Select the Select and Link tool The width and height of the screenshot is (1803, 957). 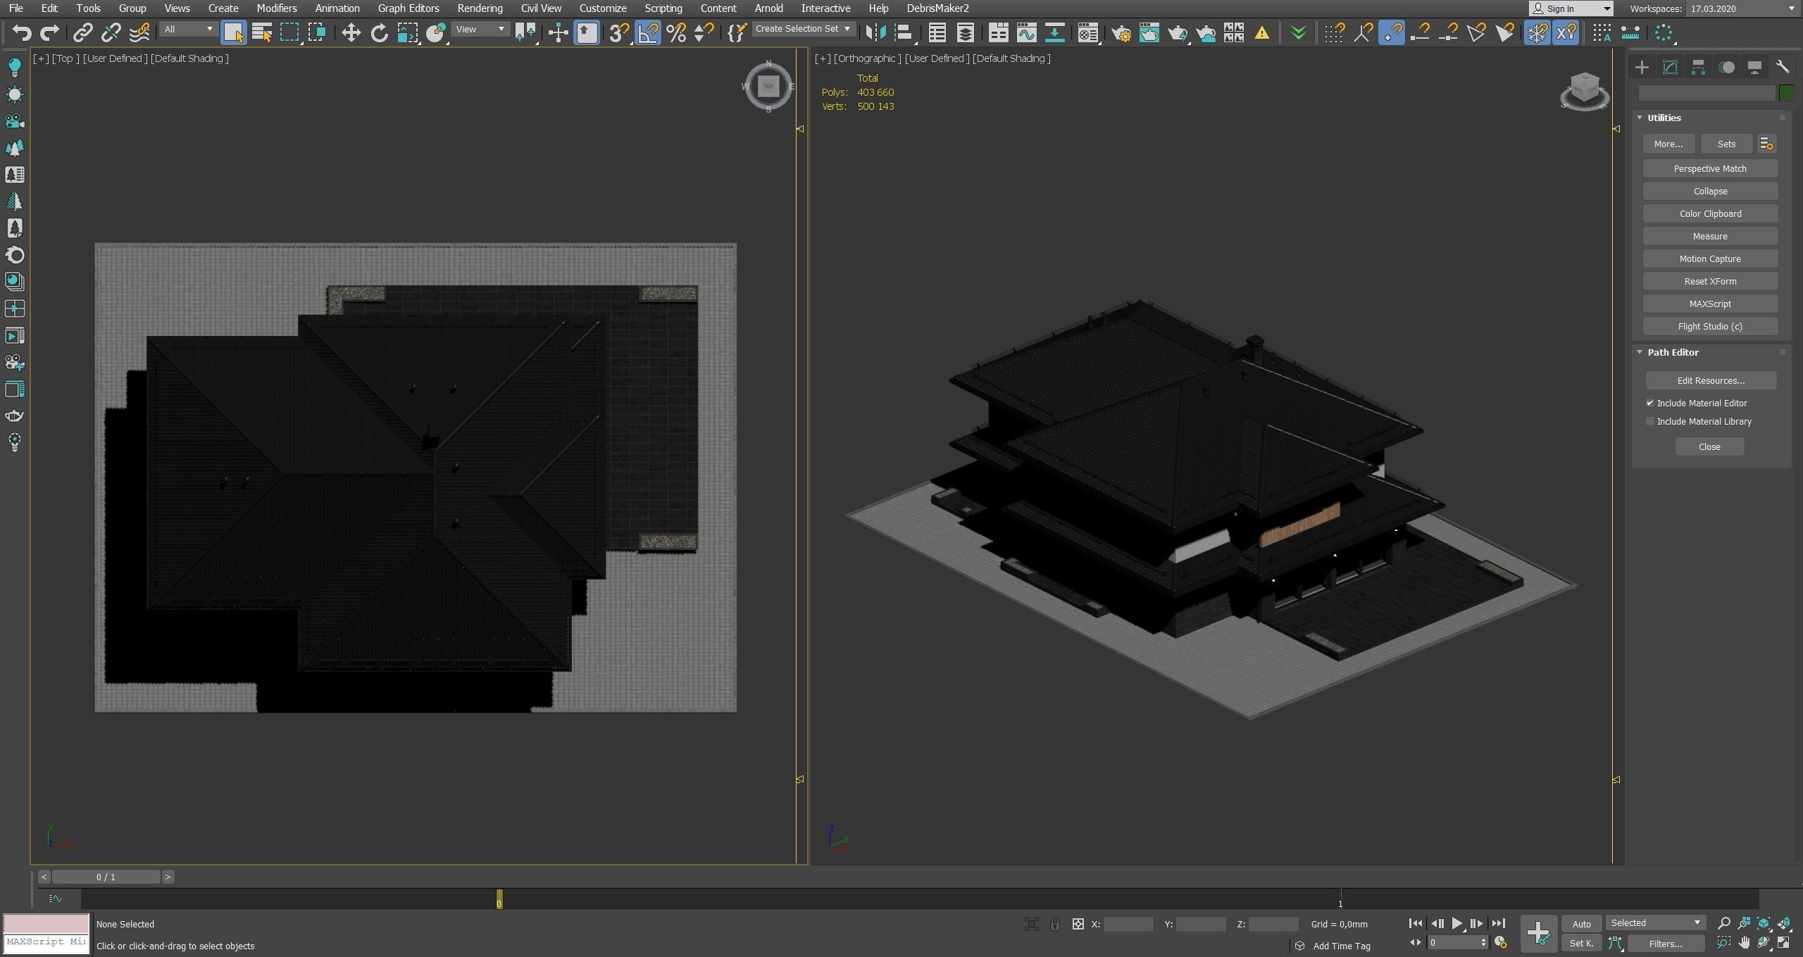[x=82, y=32]
